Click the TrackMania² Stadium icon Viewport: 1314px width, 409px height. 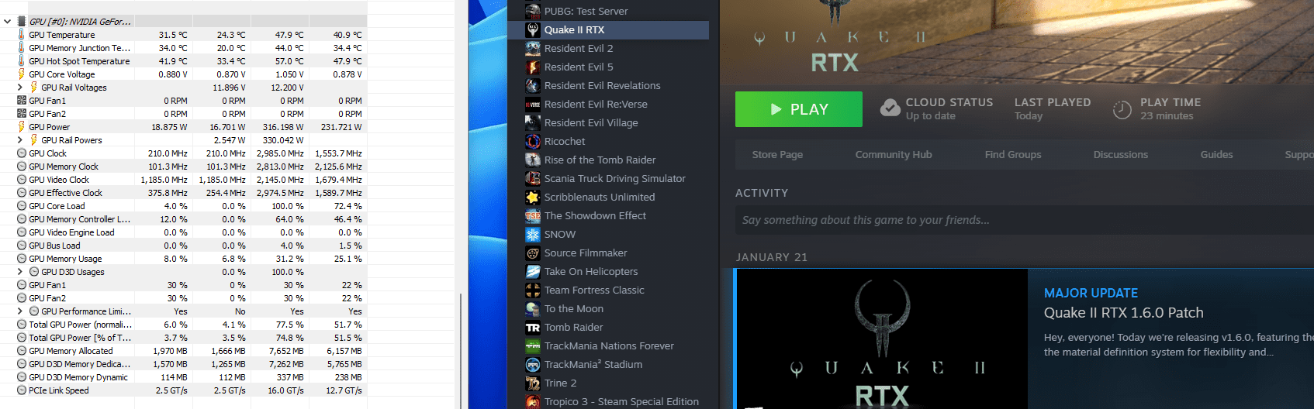click(533, 364)
